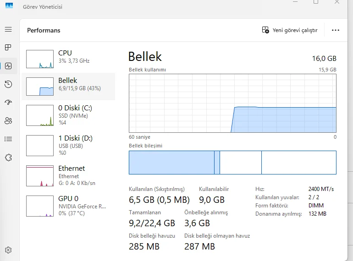Open the Details list page icon
Viewport: 353px width, 261px height.
[8, 139]
